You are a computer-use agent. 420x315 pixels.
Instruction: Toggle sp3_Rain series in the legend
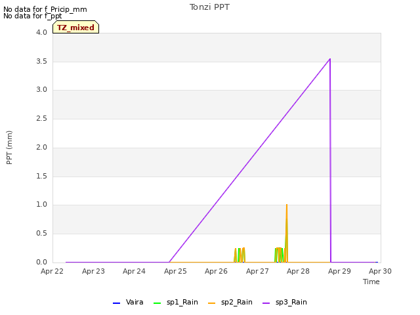tap(285, 302)
